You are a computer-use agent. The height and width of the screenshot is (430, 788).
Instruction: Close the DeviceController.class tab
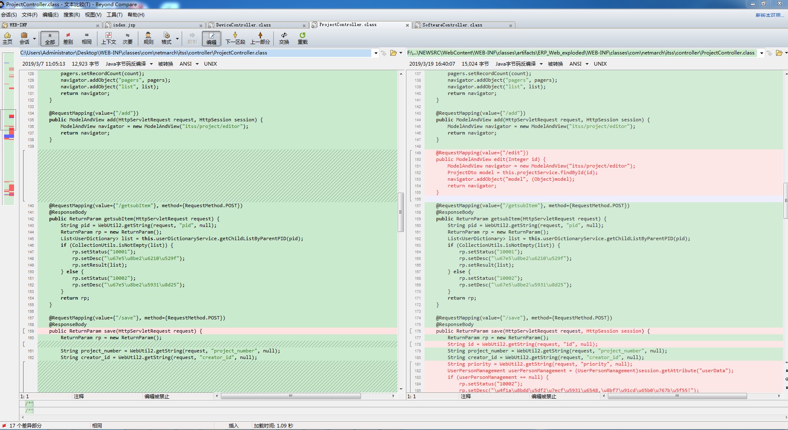pyautogui.click(x=304, y=26)
